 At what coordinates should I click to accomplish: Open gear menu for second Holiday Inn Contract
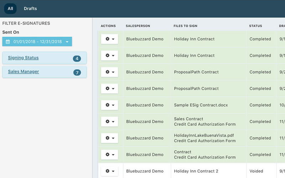[x=109, y=56]
